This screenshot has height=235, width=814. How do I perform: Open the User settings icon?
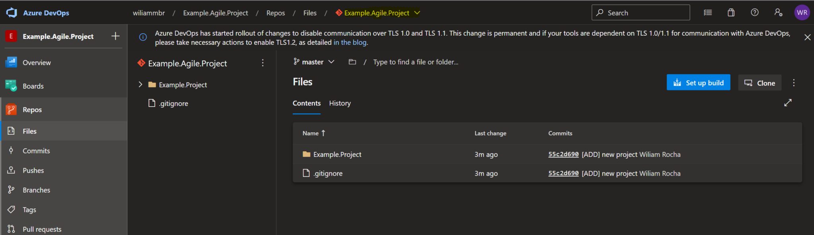778,13
